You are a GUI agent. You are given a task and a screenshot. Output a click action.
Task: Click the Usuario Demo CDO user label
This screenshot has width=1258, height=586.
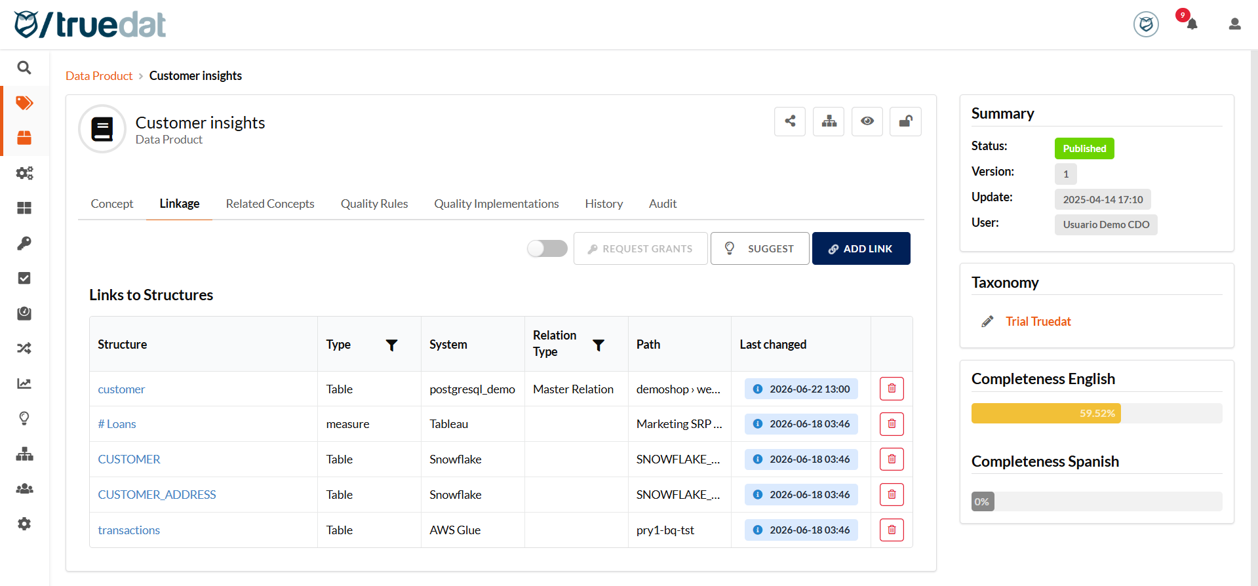tap(1106, 225)
